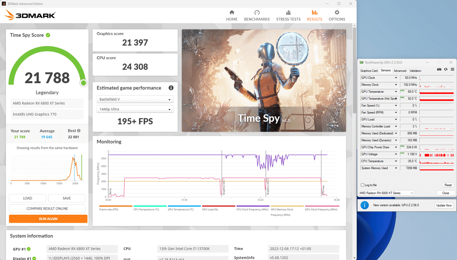Open the GPU Load sensor dropdown

[x=396, y=119]
